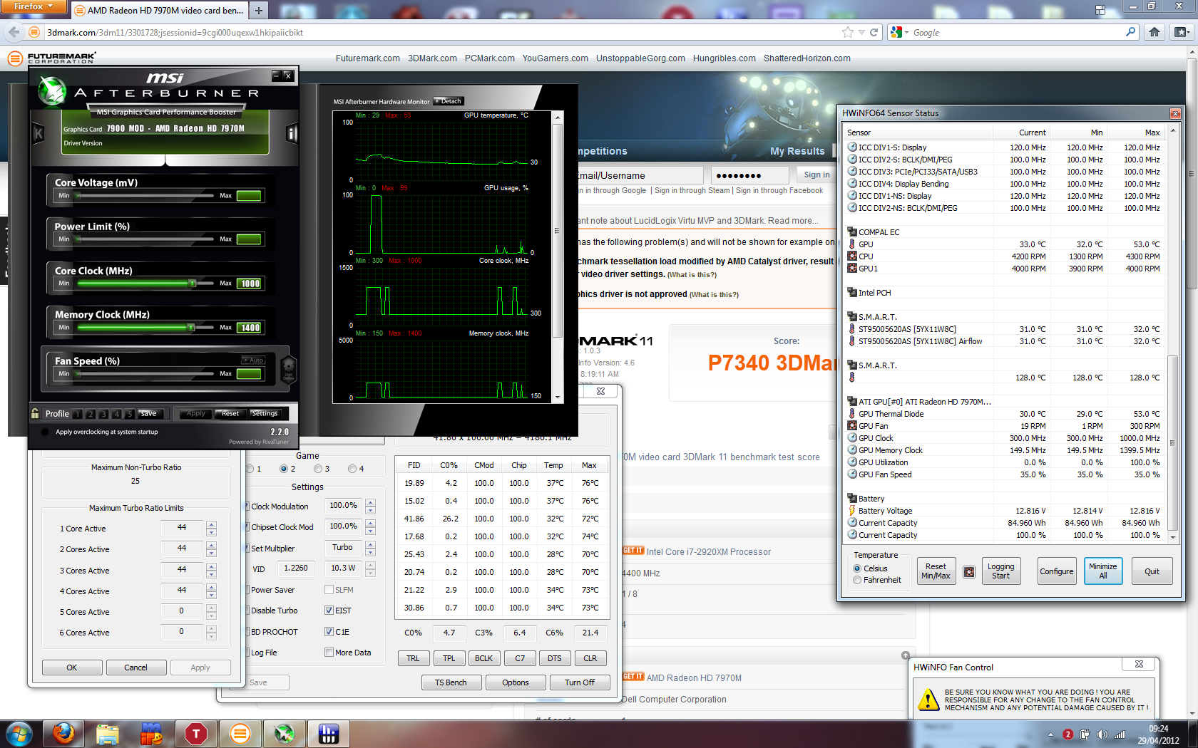Open the Firefox application menu dropdown
This screenshot has height=748, width=1198.
coord(34,6)
